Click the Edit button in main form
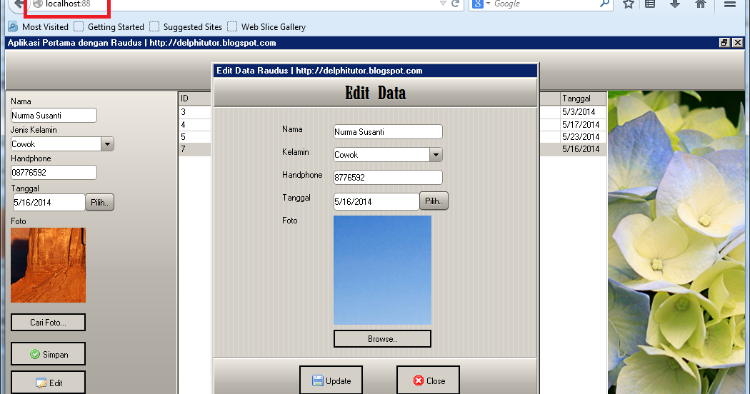Image resolution: width=750 pixels, height=394 pixels. (x=49, y=383)
